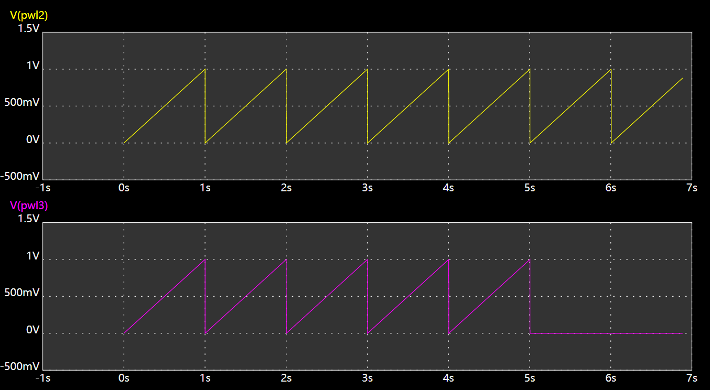
Task: Click the yellow V(pwl2) trace label
Action: 29,16
